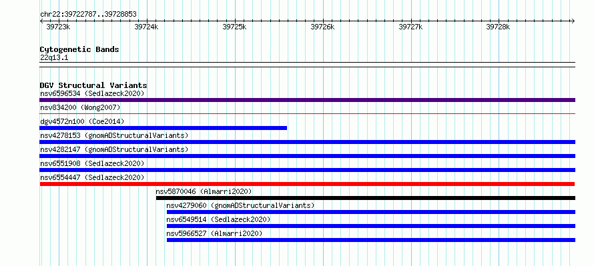The width and height of the screenshot is (594, 266).
Task: Click the nsv6549514 (Sedlazeck2020) label
Action: 219,219
